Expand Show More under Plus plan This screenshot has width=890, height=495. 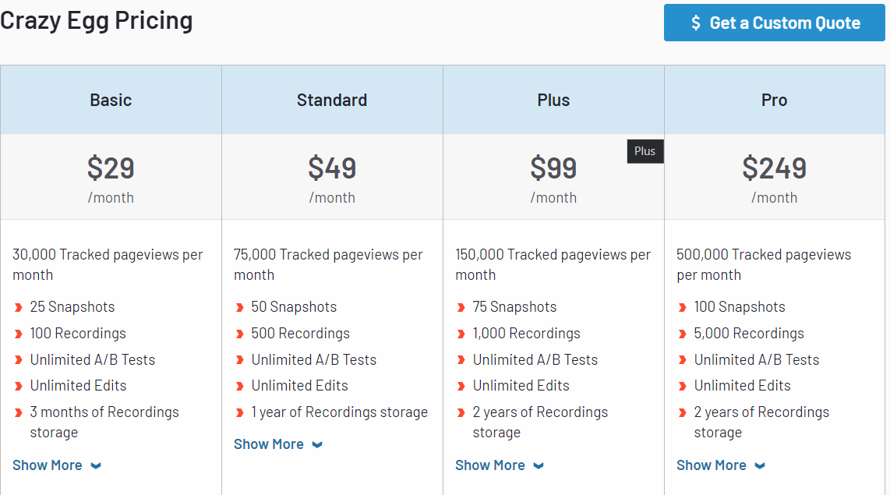click(x=490, y=465)
